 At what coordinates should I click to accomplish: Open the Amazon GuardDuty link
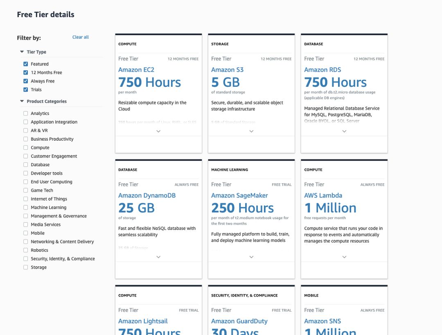[x=239, y=321]
